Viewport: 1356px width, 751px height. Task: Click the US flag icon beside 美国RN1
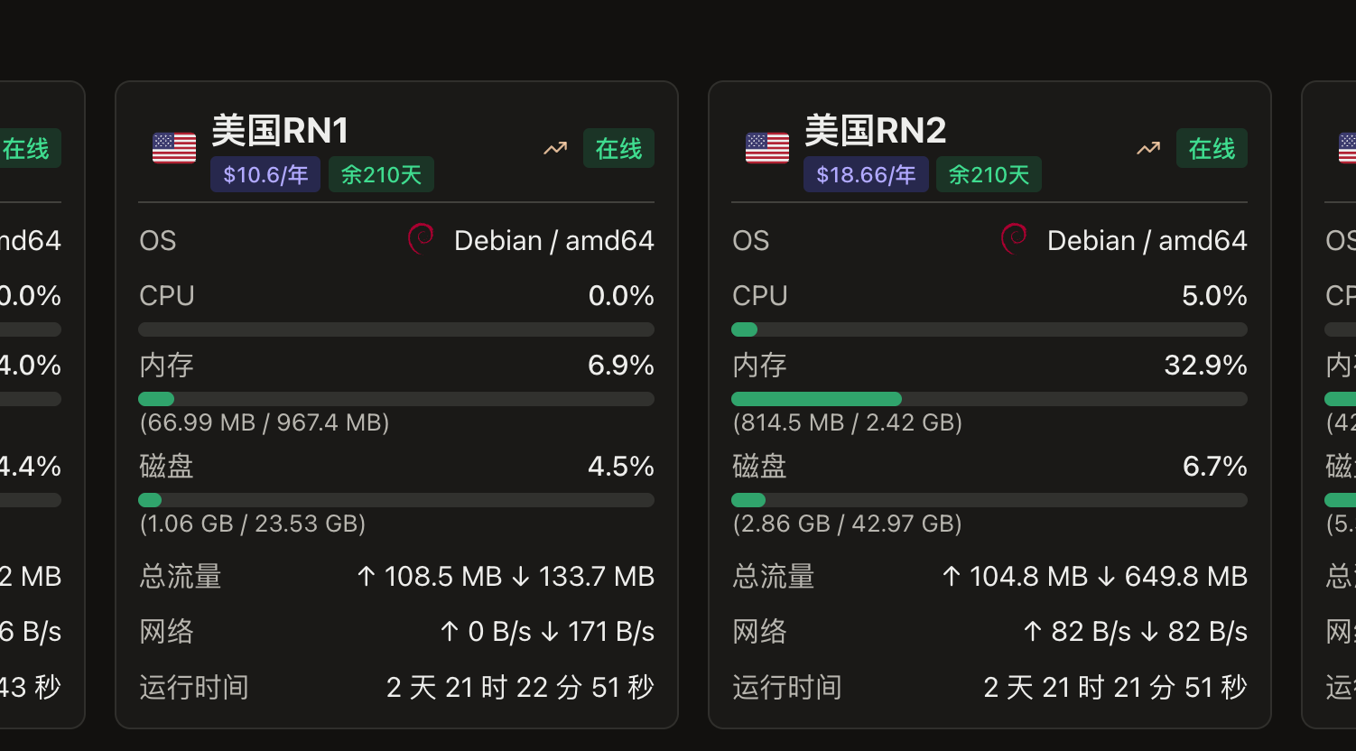(x=174, y=148)
